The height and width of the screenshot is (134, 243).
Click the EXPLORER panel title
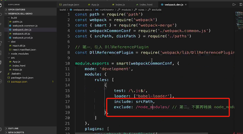pos(14,5)
